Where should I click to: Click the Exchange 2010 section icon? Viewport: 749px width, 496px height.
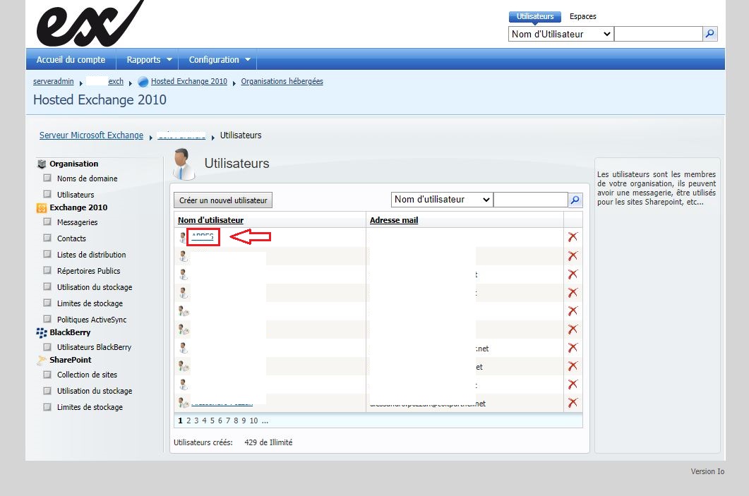(x=42, y=207)
